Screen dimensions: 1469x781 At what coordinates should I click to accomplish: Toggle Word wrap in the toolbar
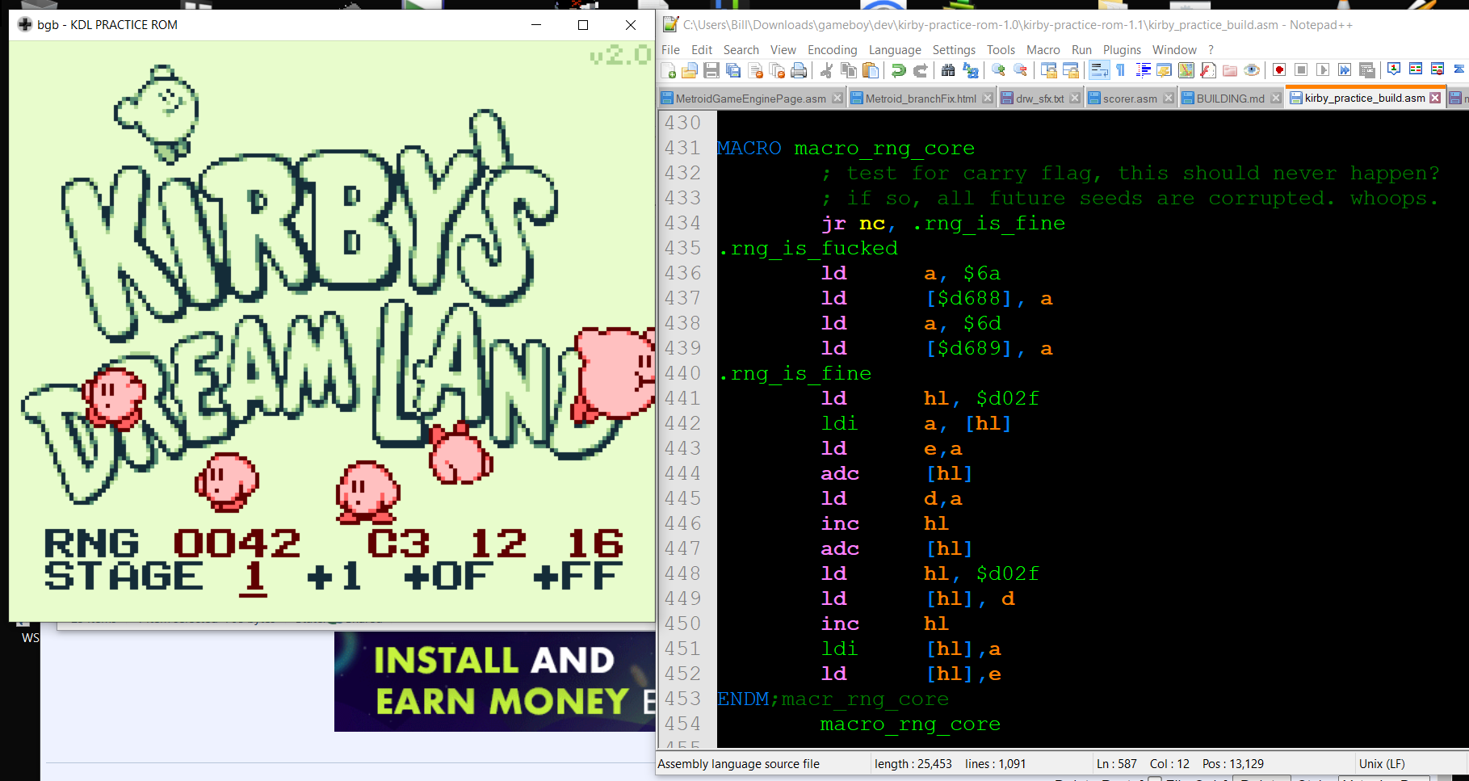pos(1099,71)
